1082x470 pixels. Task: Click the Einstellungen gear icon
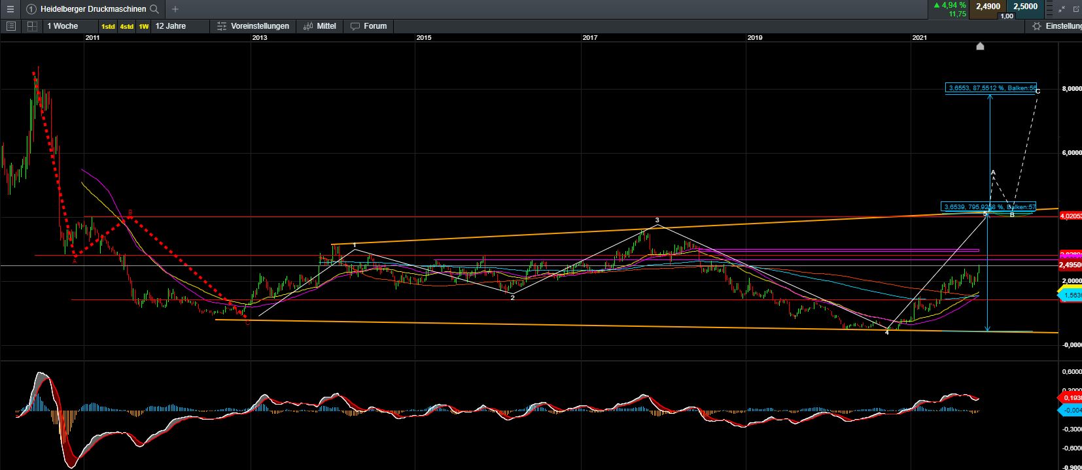pos(1037,26)
